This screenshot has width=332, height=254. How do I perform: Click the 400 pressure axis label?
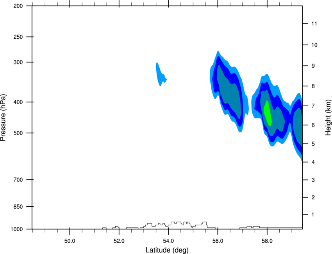click(x=18, y=102)
